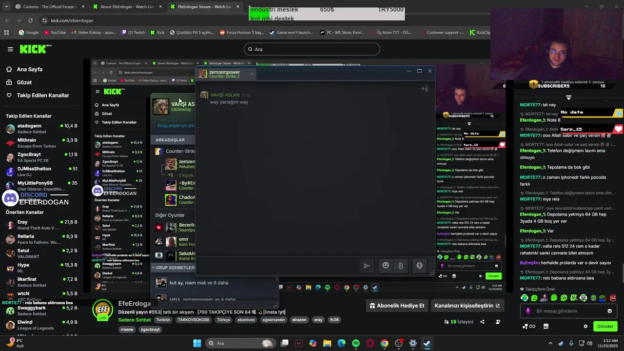Open the browser apps grid icon

tap(6, 33)
